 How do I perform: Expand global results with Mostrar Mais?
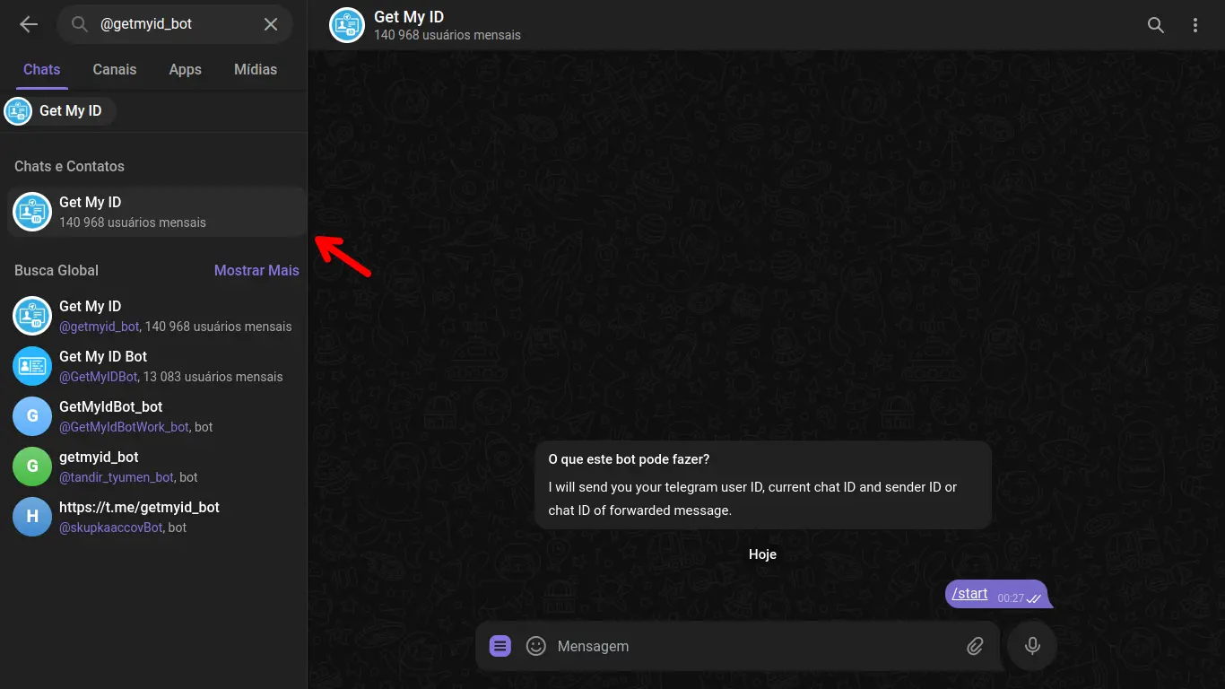tap(256, 270)
